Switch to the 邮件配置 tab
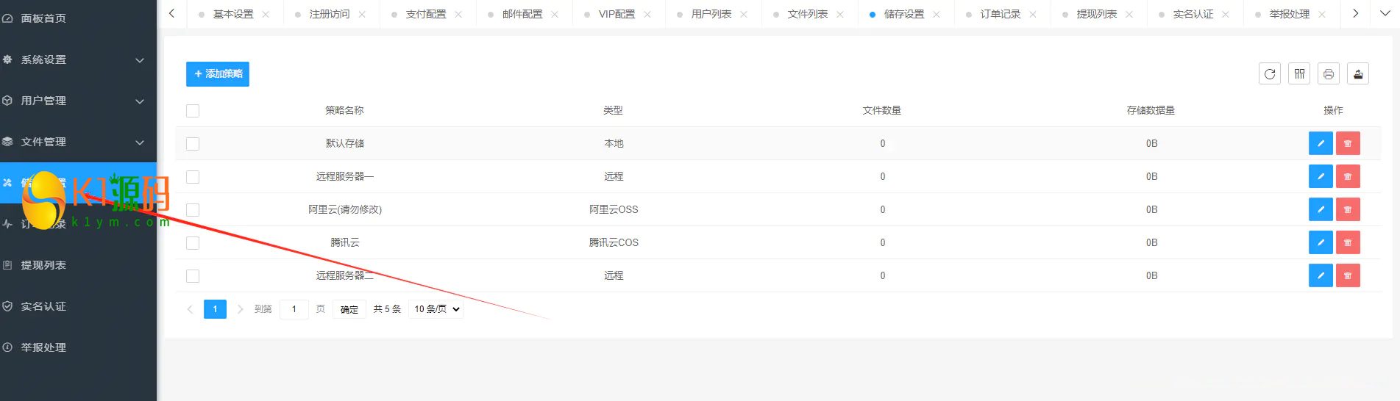1400x401 pixels. pyautogui.click(x=522, y=15)
